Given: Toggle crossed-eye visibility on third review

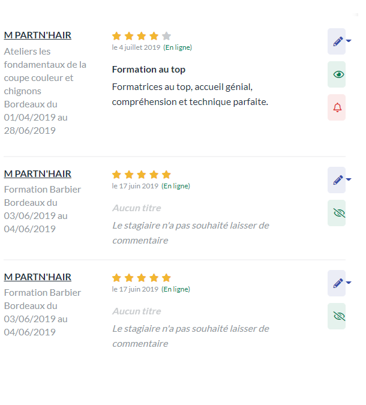Looking at the screenshot, I should pyautogui.click(x=337, y=316).
